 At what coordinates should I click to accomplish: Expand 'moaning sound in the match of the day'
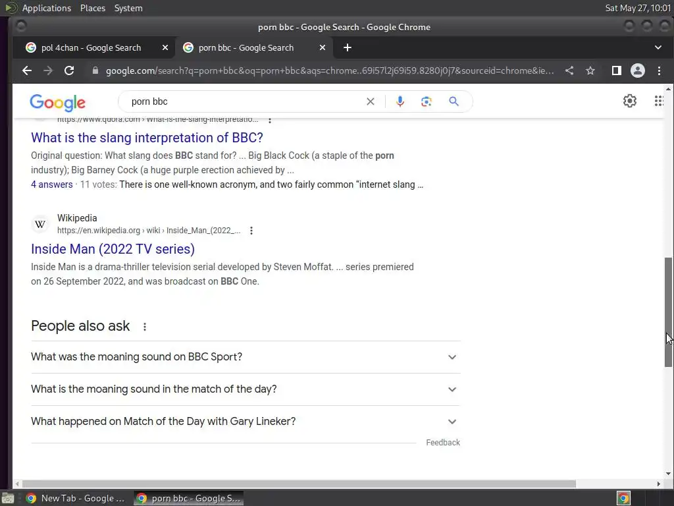246,389
